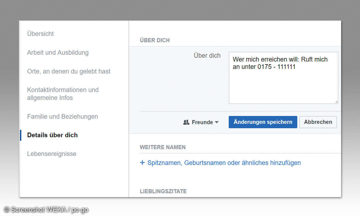
Task: Click the Freunde audience label text
Action: 202,122
